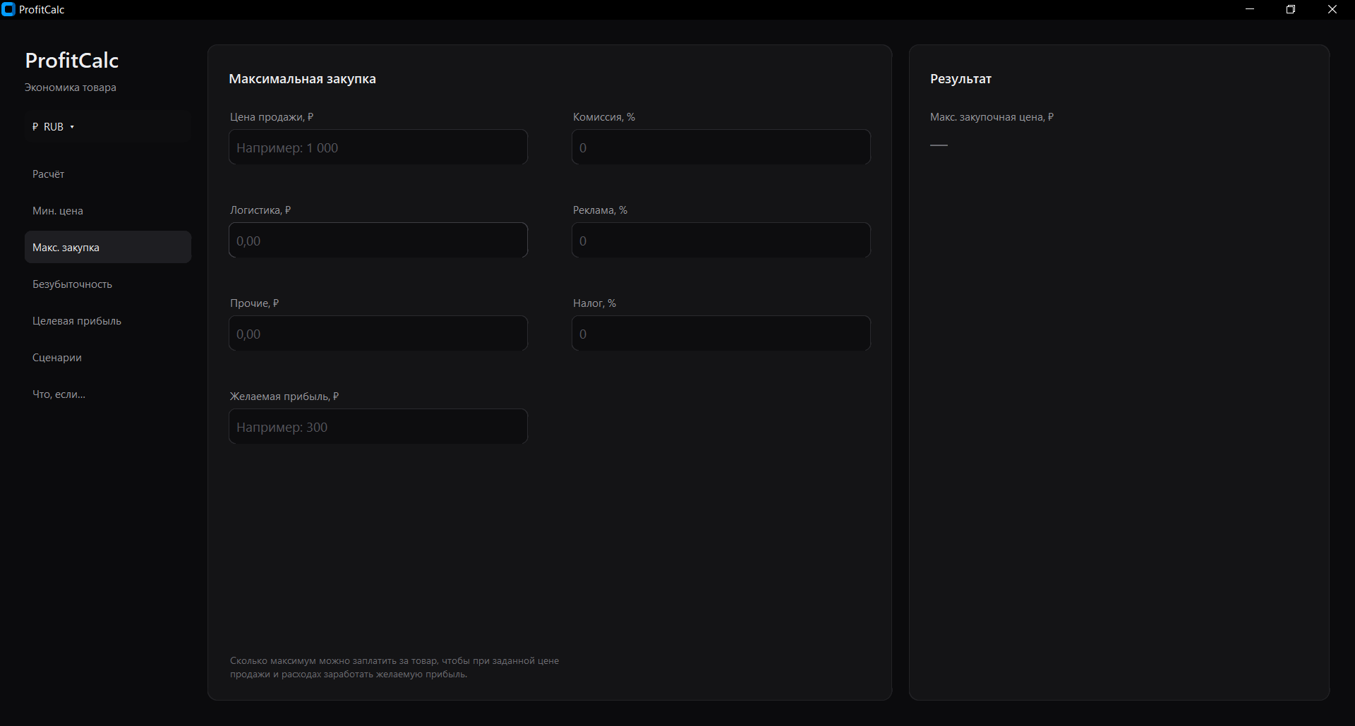The image size is (1355, 726).
Task: Select the Прочие expenses field
Action: pyautogui.click(x=378, y=334)
